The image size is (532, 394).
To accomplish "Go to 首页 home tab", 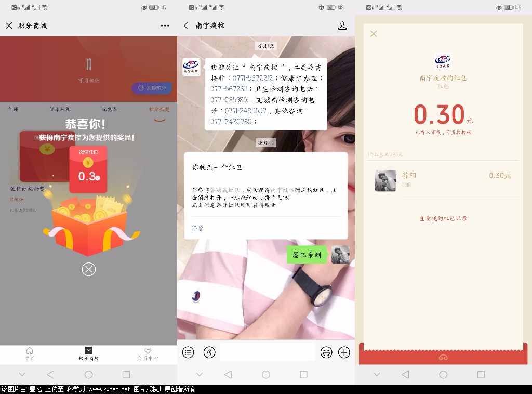I will pos(30,353).
